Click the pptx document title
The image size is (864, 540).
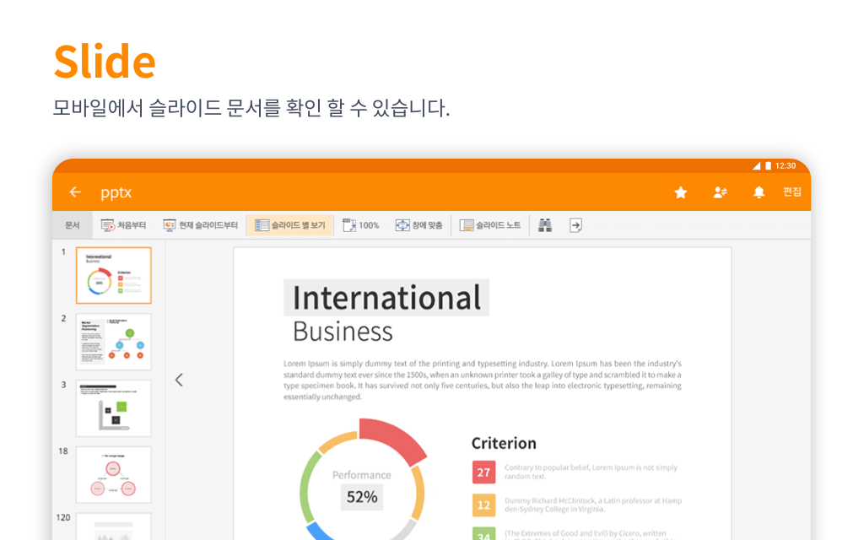point(116,193)
